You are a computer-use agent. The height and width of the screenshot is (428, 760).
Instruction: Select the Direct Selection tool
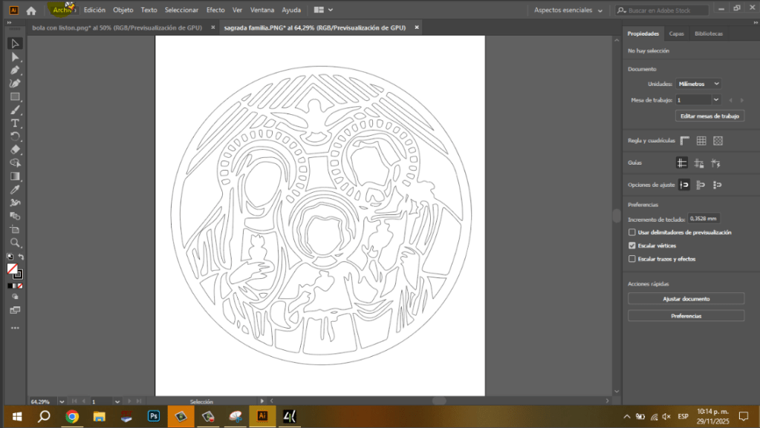[x=15, y=56]
